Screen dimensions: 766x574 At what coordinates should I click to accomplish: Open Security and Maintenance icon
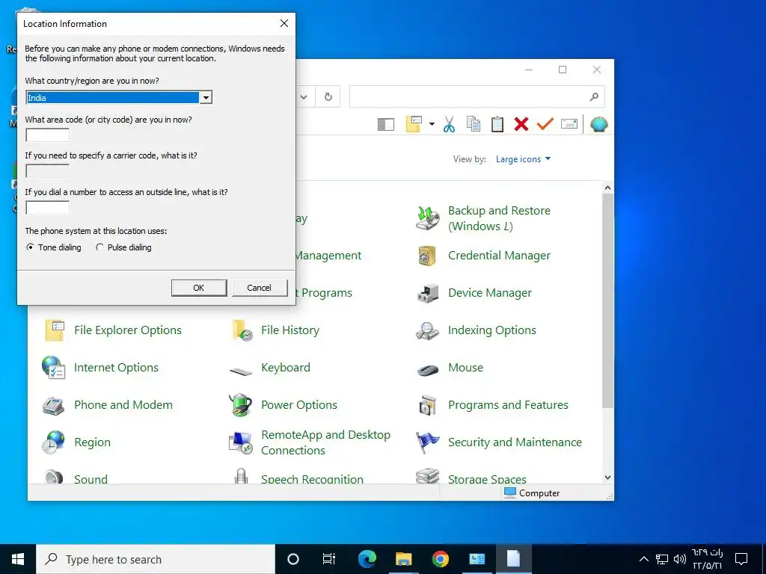click(x=427, y=442)
